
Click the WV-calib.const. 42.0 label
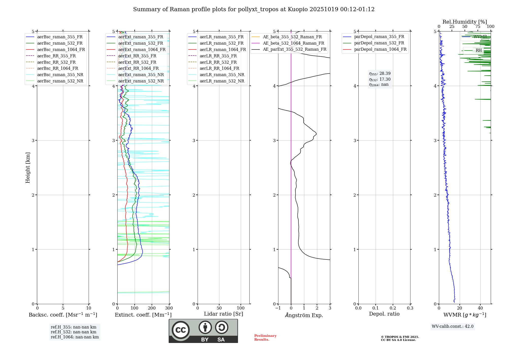453,326
